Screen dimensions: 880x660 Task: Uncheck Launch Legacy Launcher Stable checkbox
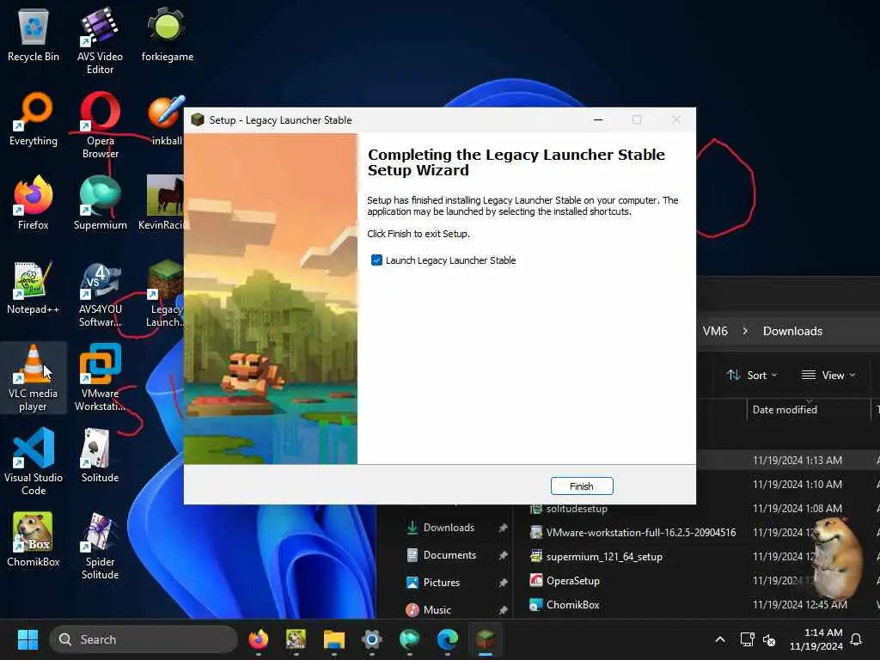[376, 260]
